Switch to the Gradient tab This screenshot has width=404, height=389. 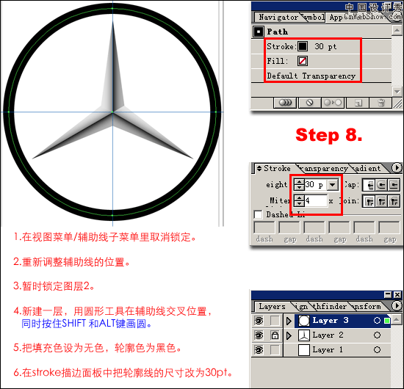(367, 168)
